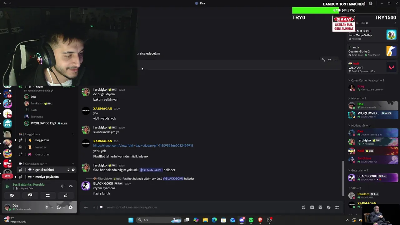Open Discord help question mark icon

371,3
